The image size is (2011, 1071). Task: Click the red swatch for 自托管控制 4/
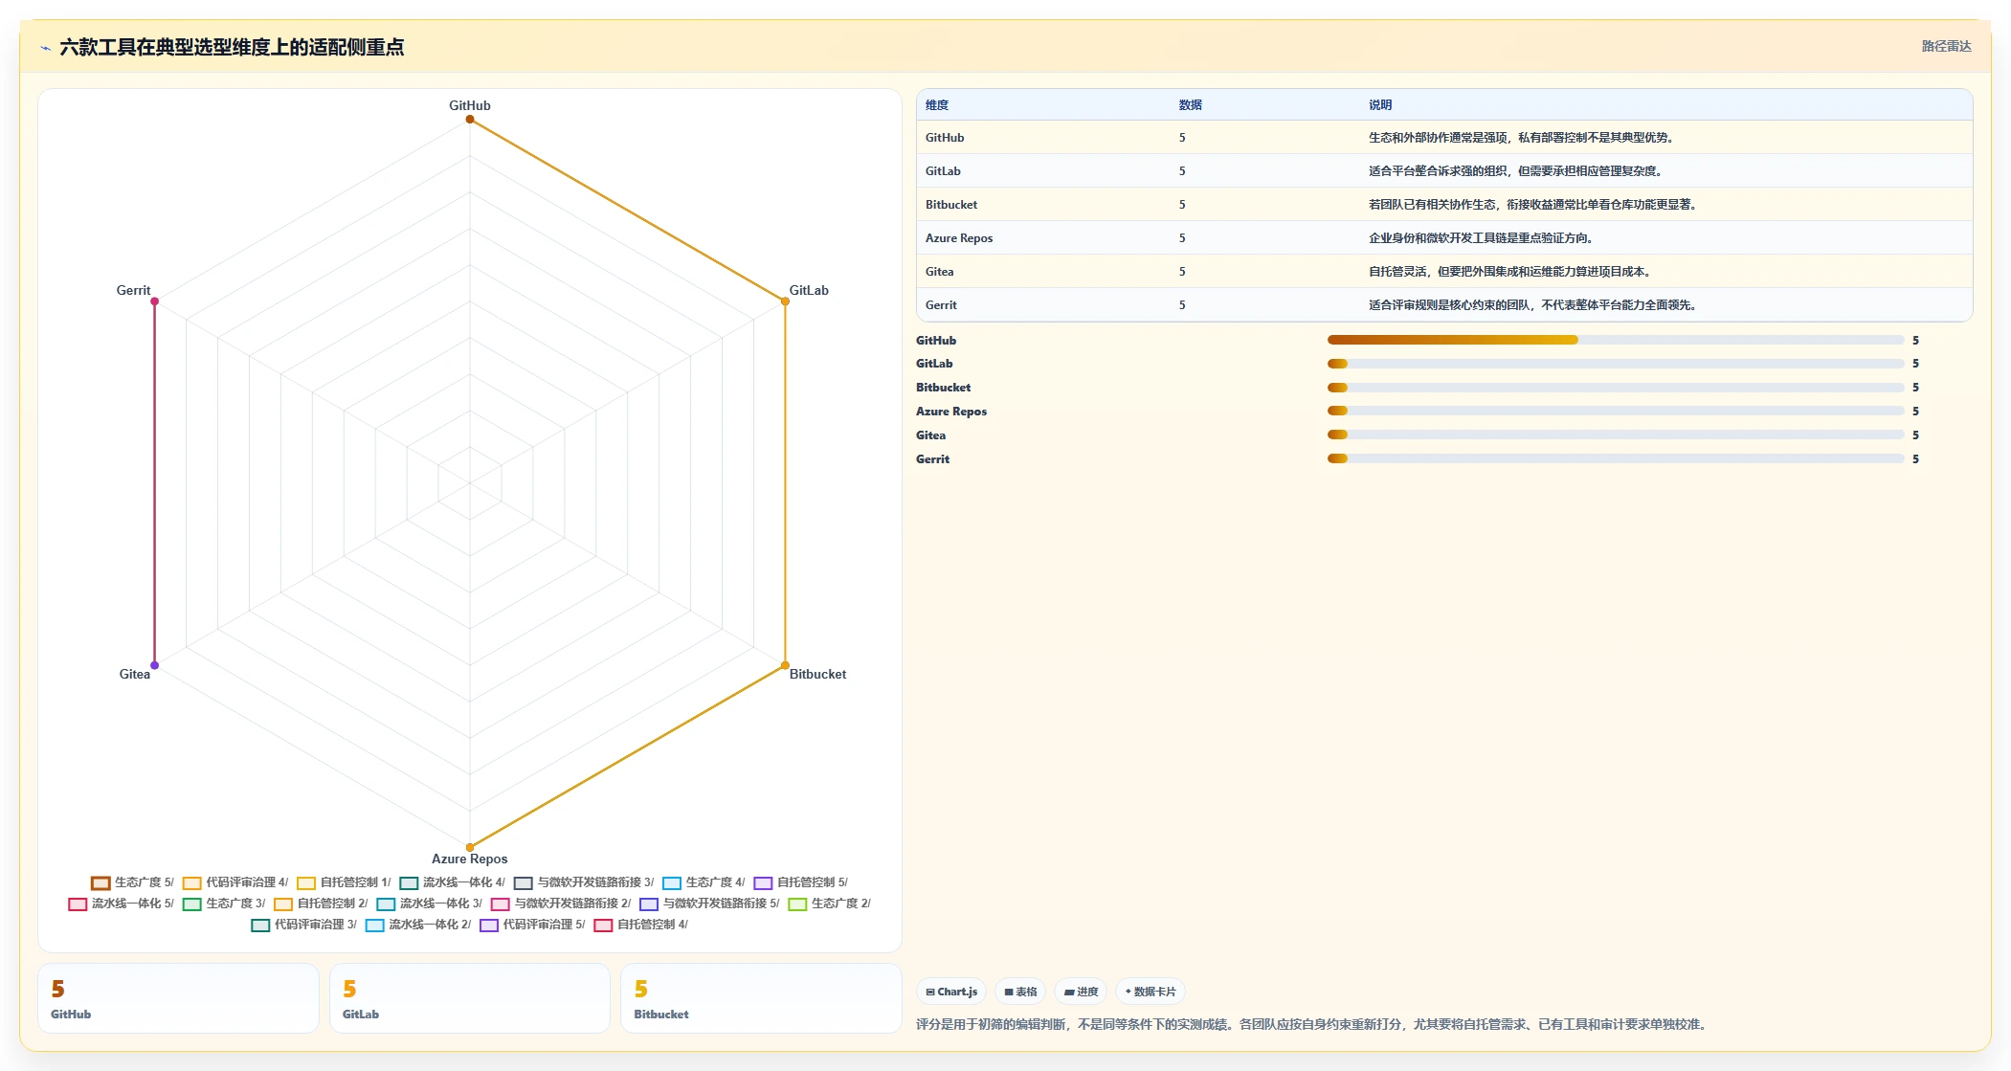[x=603, y=925]
